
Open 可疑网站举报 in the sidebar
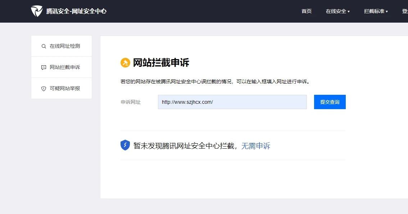click(62, 88)
